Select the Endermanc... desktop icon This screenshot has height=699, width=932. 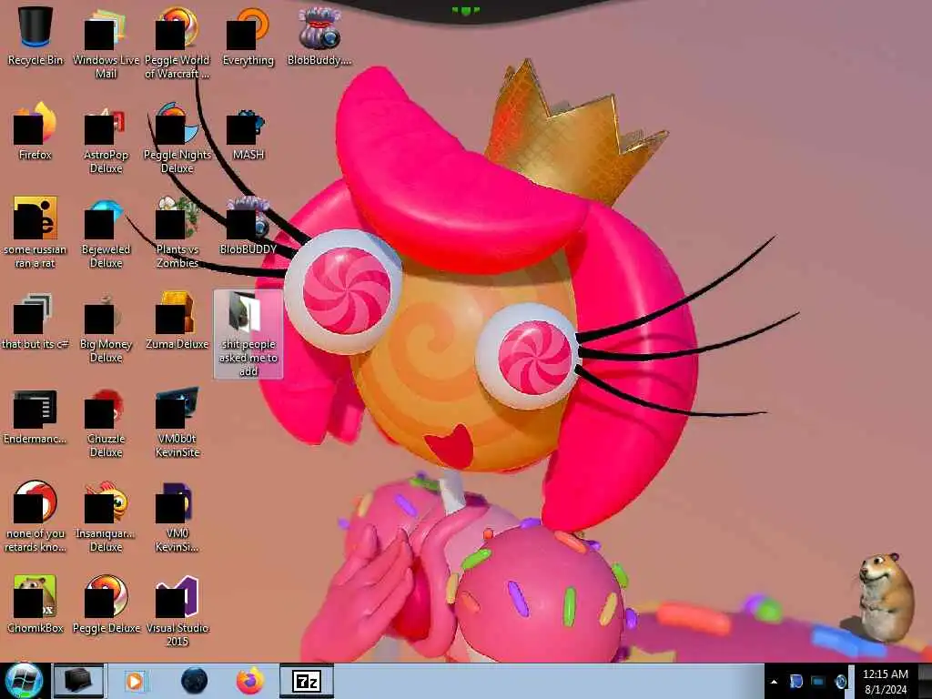pos(35,415)
